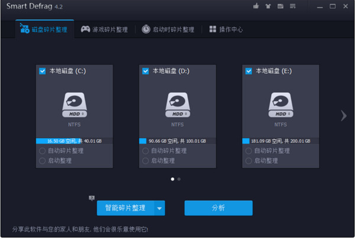Go to second page indicator dot

pos(179,179)
